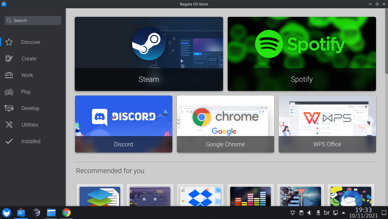Open the file manager from the taskbar

pos(51,213)
